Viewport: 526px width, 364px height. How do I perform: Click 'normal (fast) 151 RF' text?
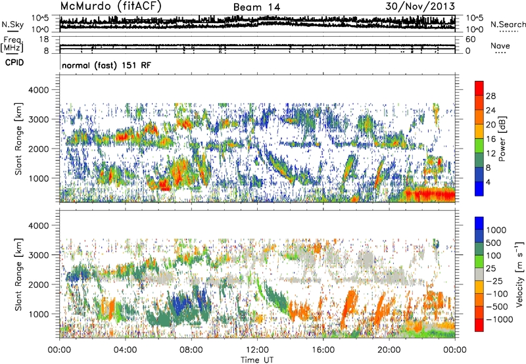(x=107, y=65)
